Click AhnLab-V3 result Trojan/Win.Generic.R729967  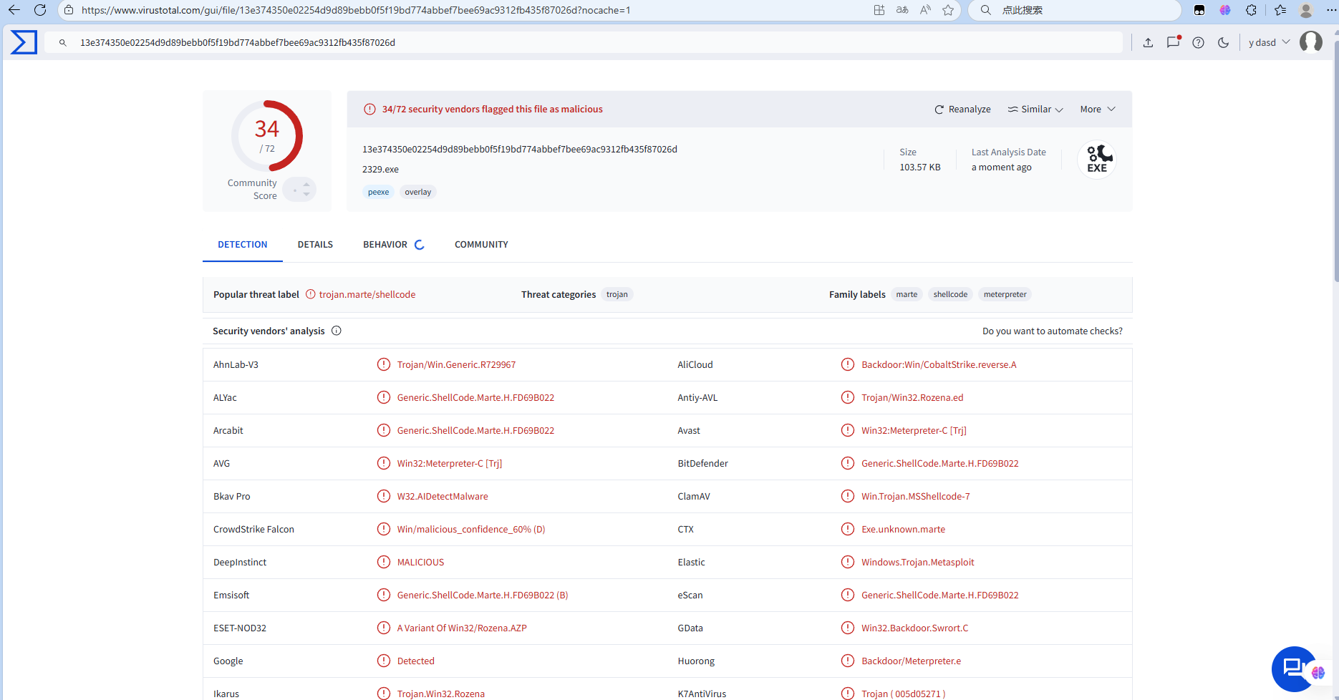point(456,365)
